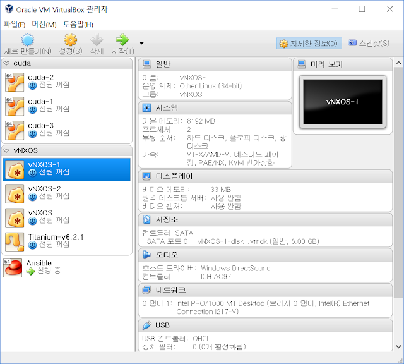Click the Preview (미리 보기) monitor icon
Image resolution: width=404 pixels, height=364 pixels.
[302, 64]
